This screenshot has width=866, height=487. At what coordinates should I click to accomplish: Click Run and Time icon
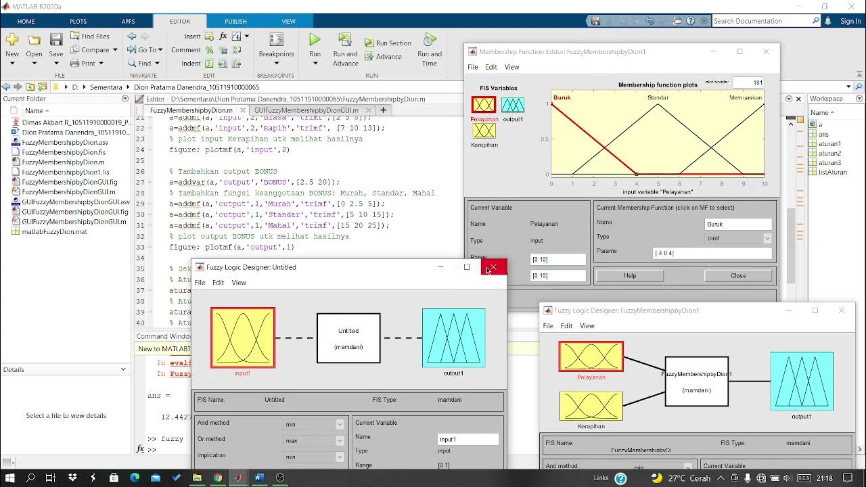pos(429,40)
